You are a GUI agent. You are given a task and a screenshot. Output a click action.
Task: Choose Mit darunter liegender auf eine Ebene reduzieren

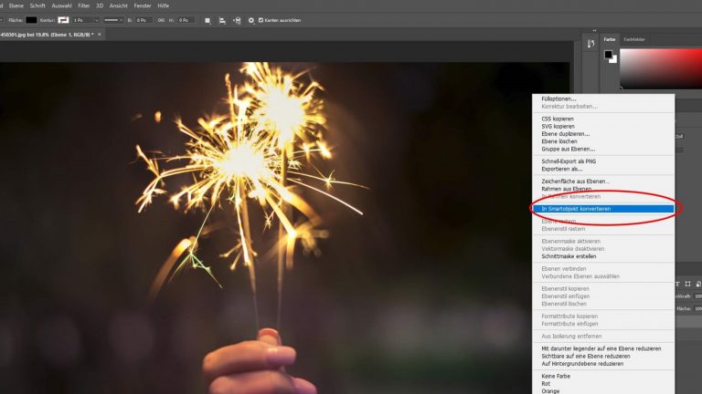603,348
